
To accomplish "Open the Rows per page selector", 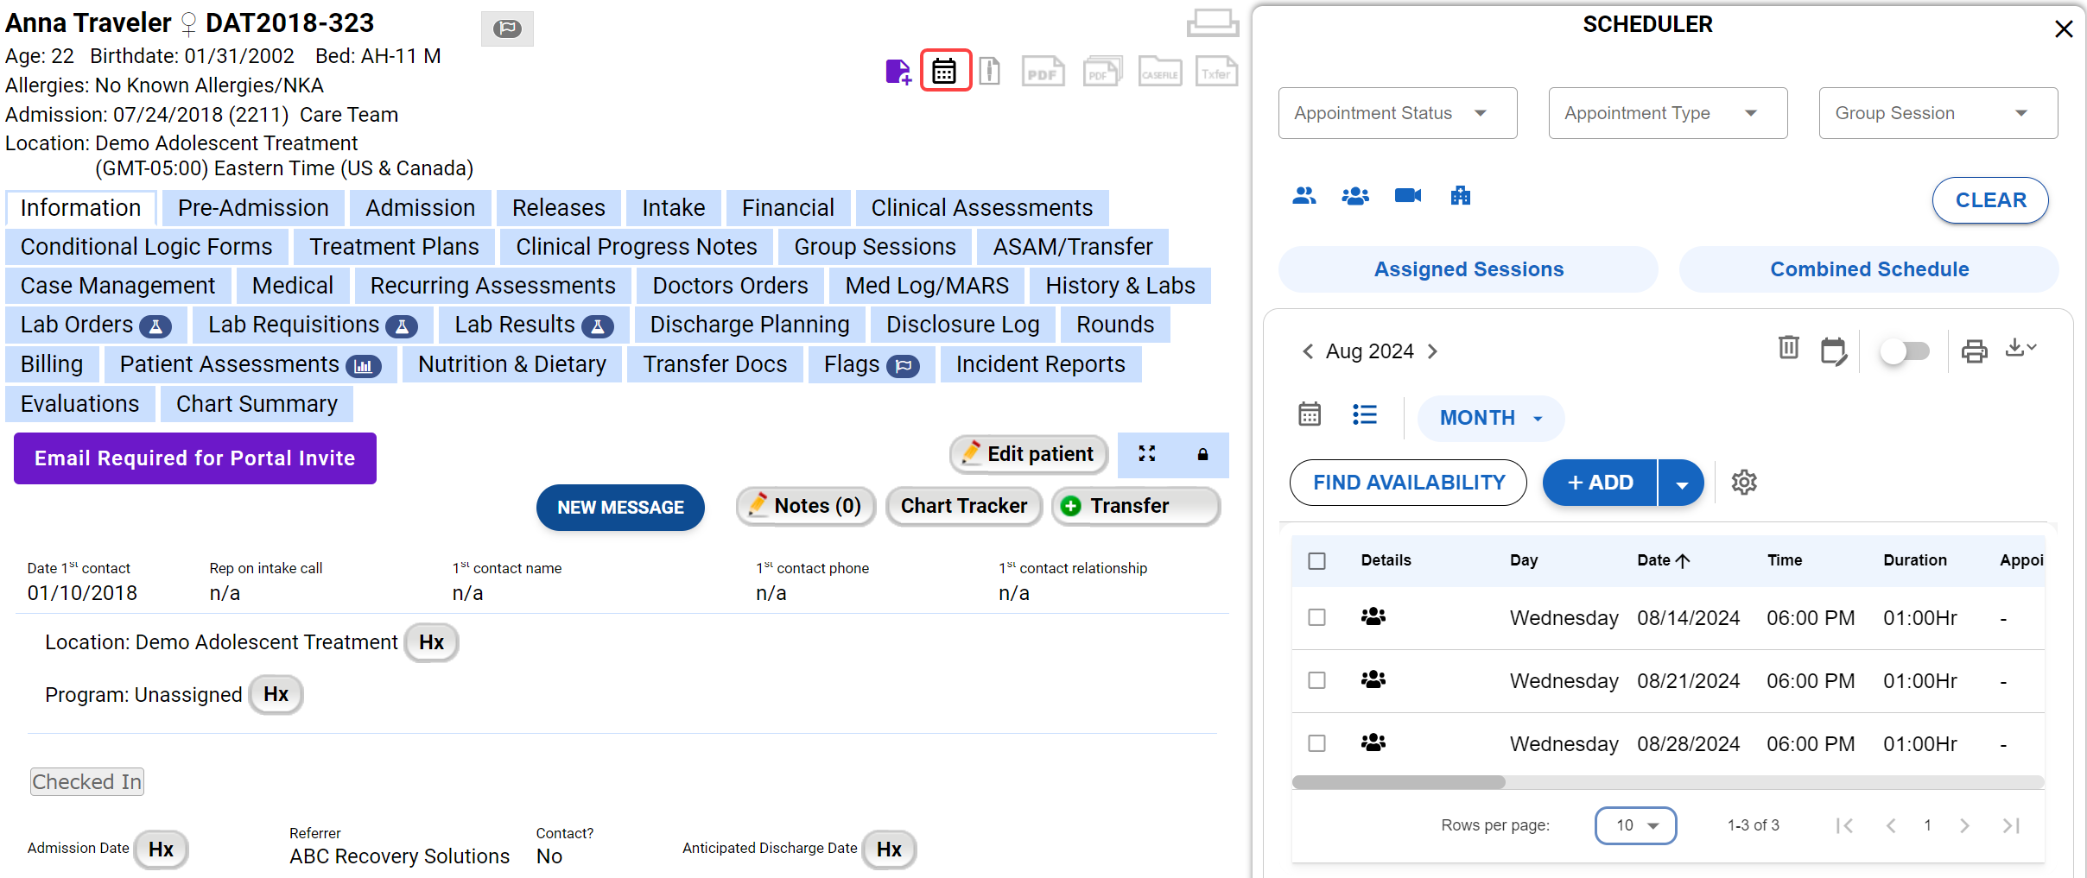I will 1634,825.
